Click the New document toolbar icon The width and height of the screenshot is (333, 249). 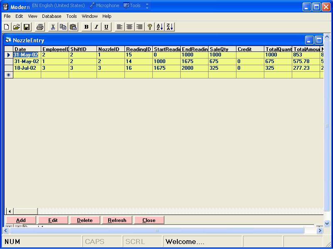click(7, 27)
